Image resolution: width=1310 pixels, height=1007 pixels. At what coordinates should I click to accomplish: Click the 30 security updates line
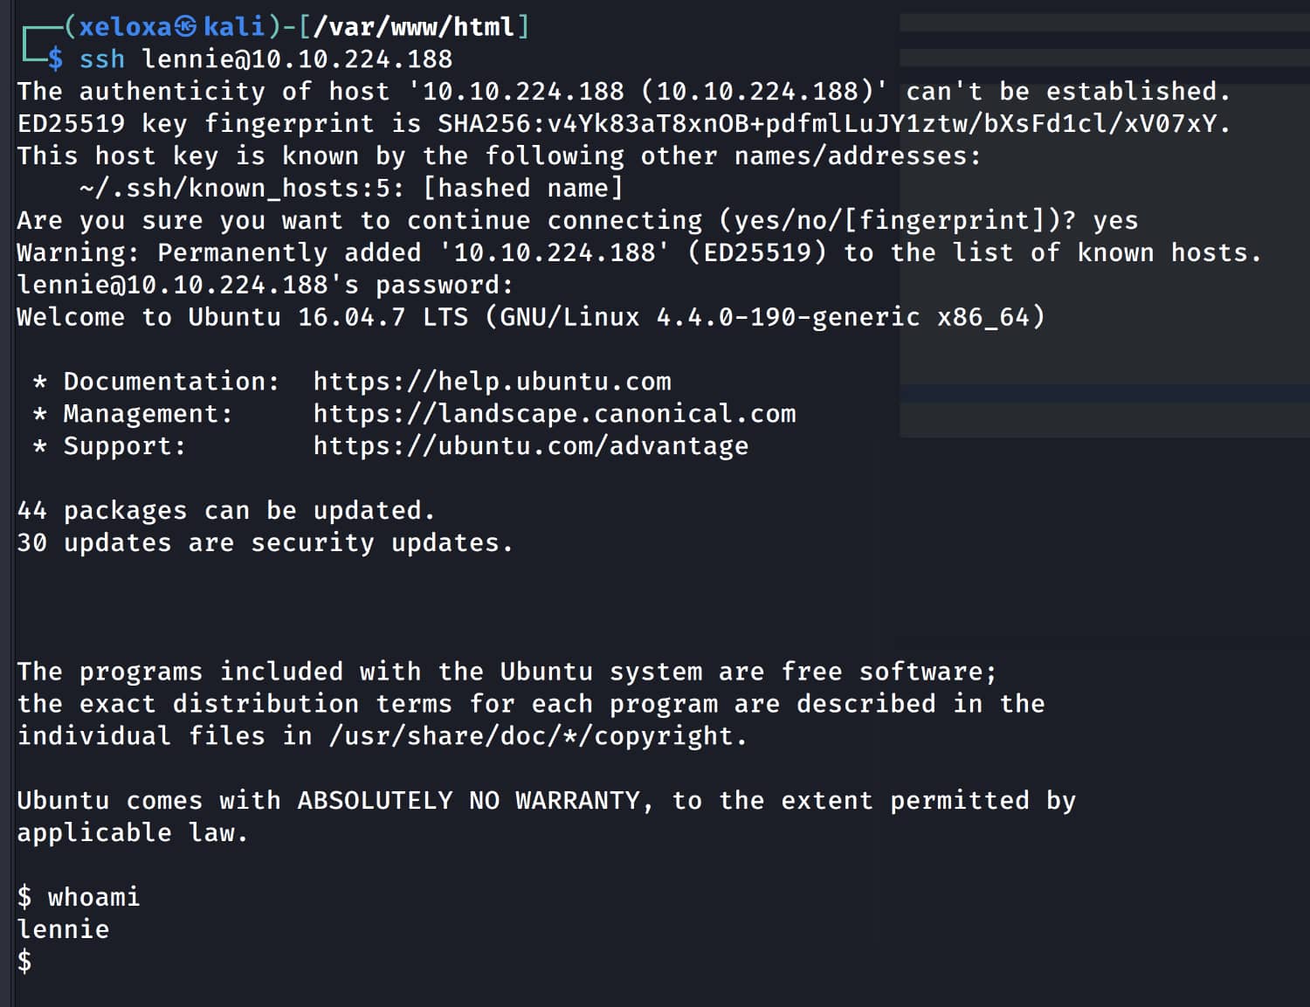coord(265,543)
